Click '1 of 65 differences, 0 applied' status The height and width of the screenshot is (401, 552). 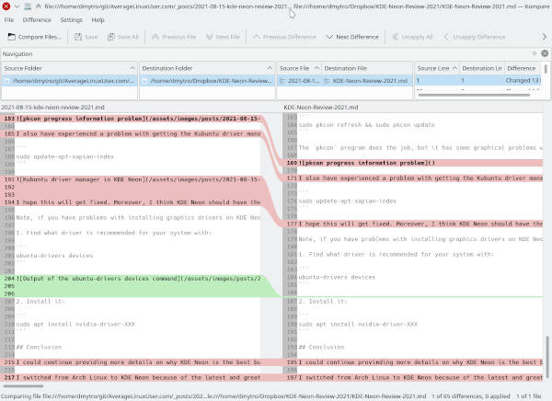[x=471, y=396]
